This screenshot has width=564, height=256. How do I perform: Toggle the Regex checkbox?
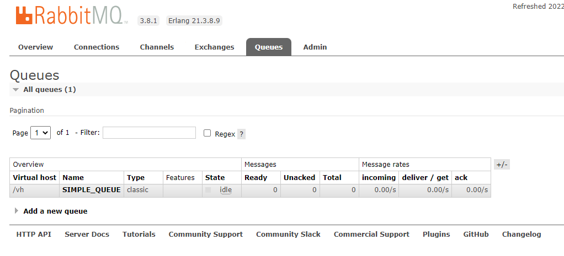[207, 133]
